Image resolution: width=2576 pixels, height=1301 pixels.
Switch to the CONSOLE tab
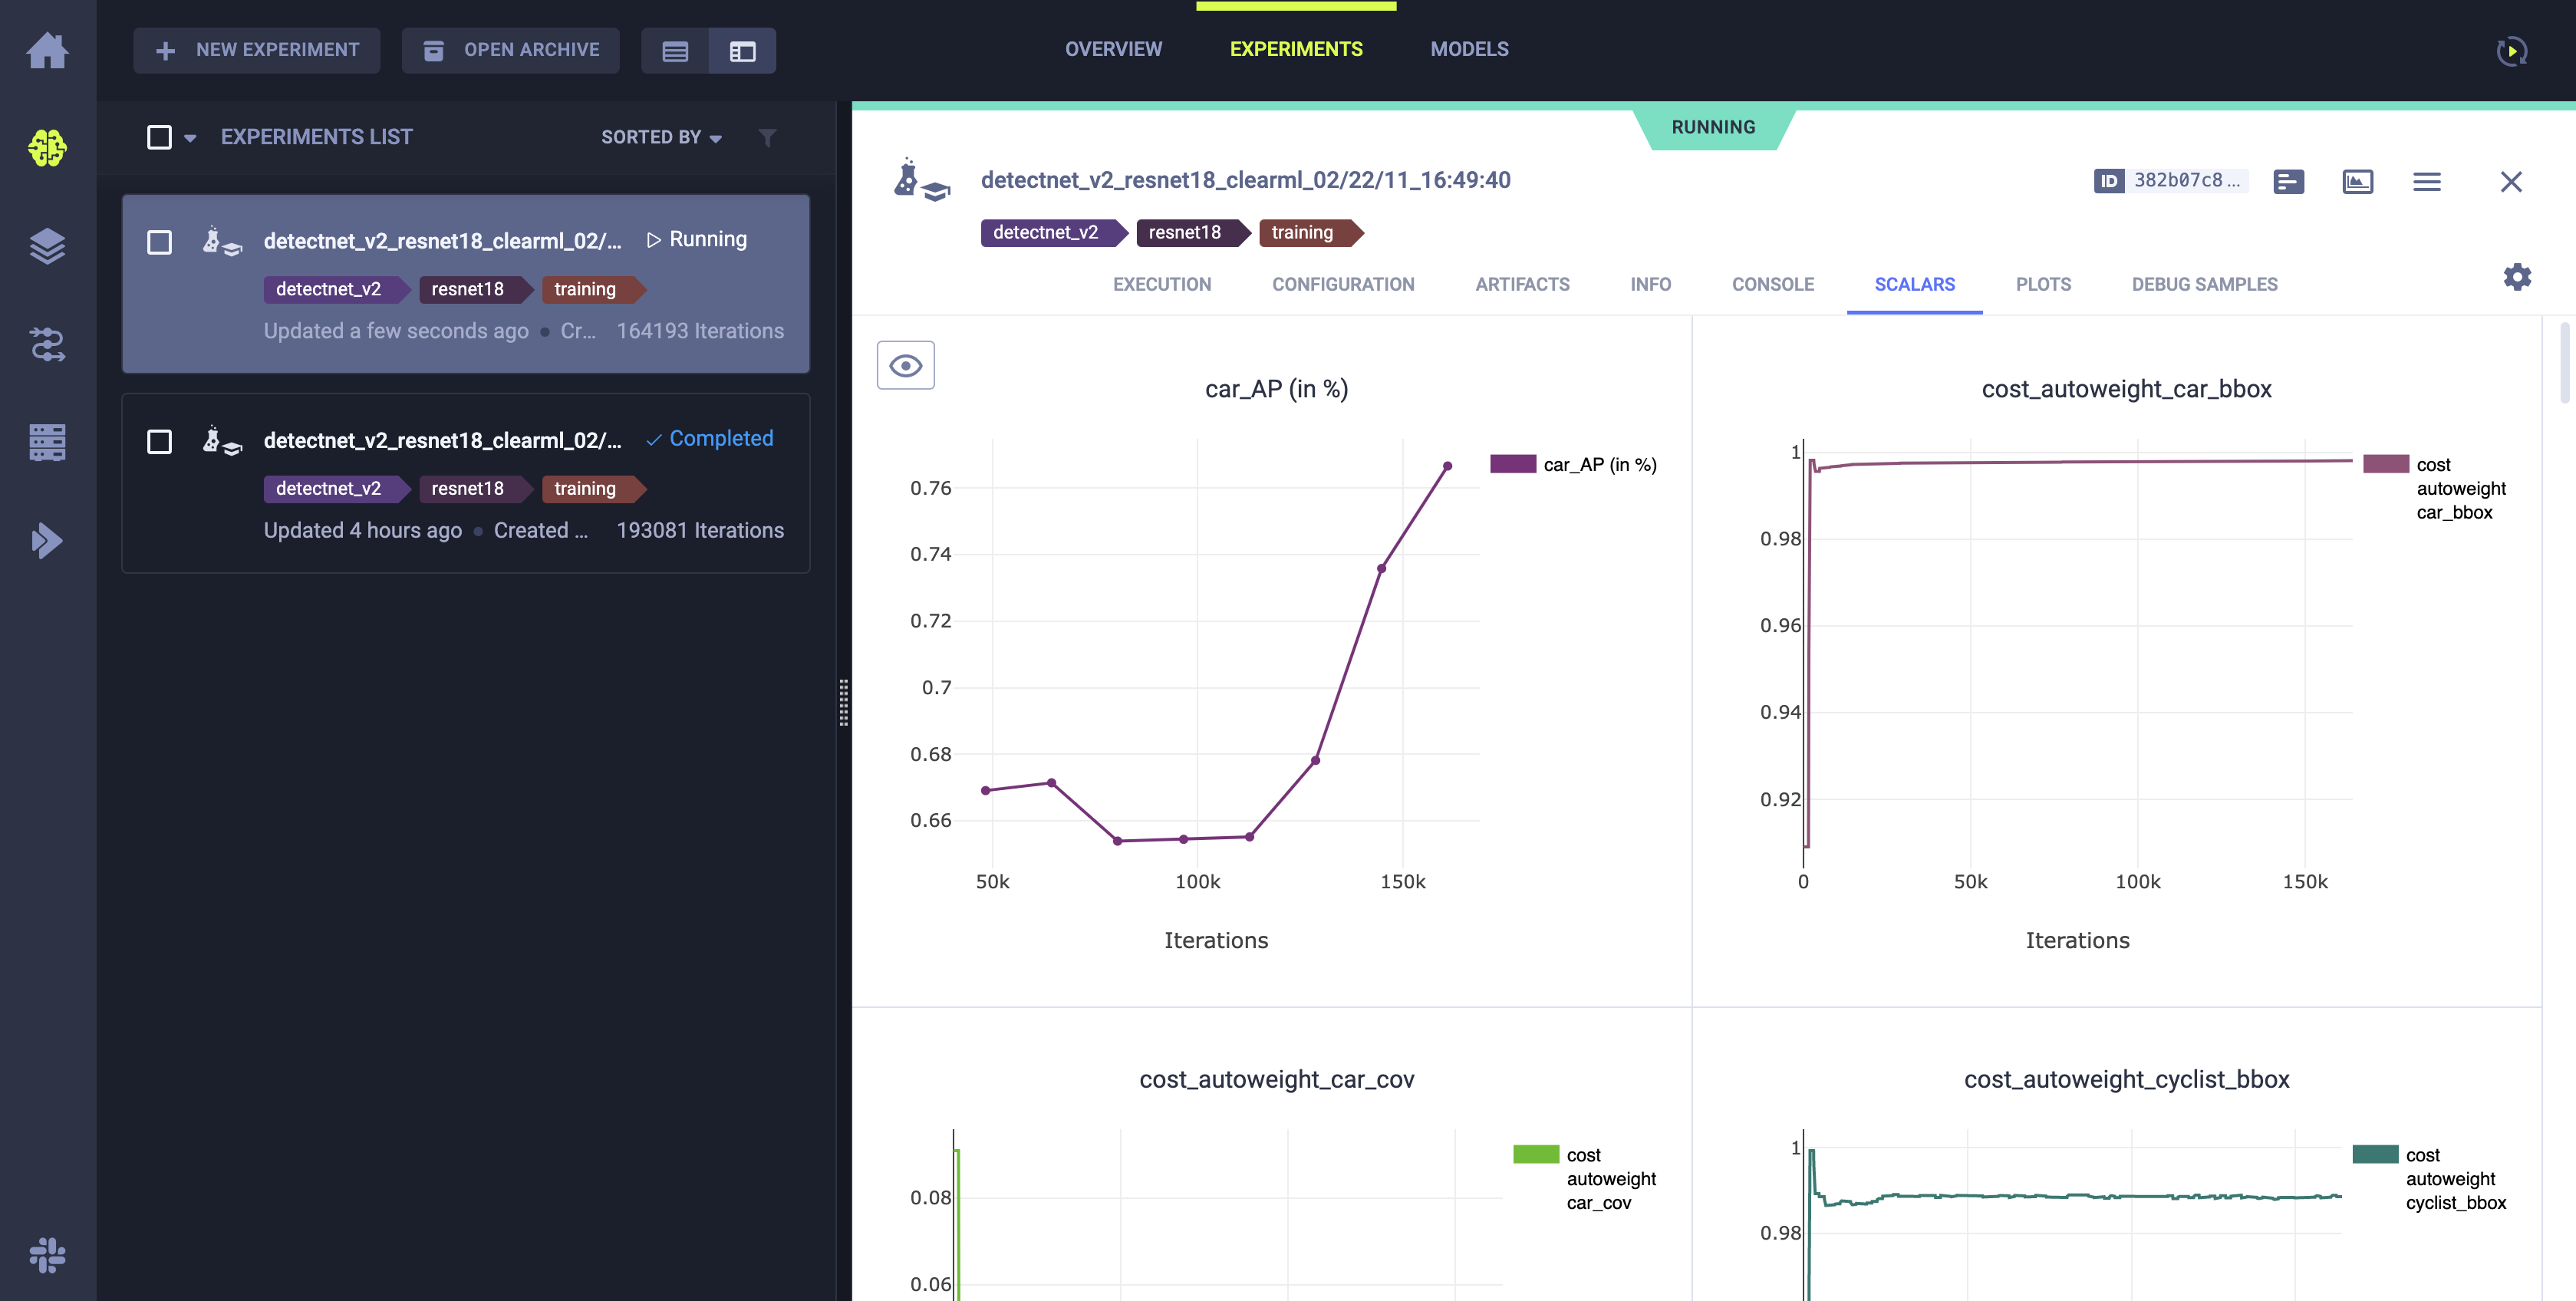coord(1772,284)
